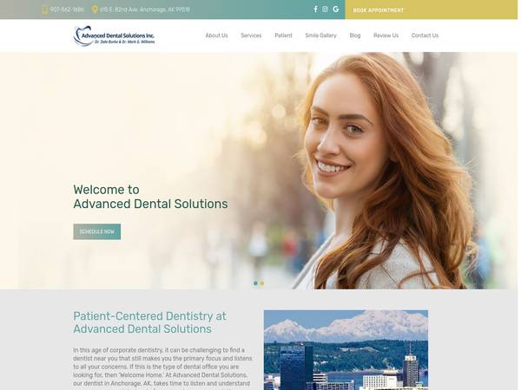
Task: Go to Contact Us page
Action: (x=425, y=36)
